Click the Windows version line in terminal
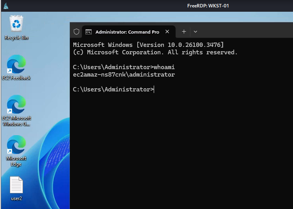293x209 pixels. click(148, 45)
